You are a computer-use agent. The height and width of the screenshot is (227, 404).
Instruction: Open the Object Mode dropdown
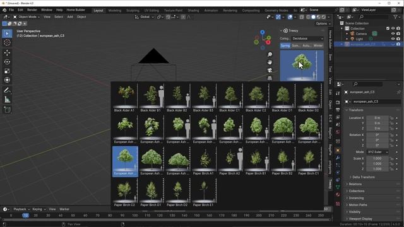[27, 17]
